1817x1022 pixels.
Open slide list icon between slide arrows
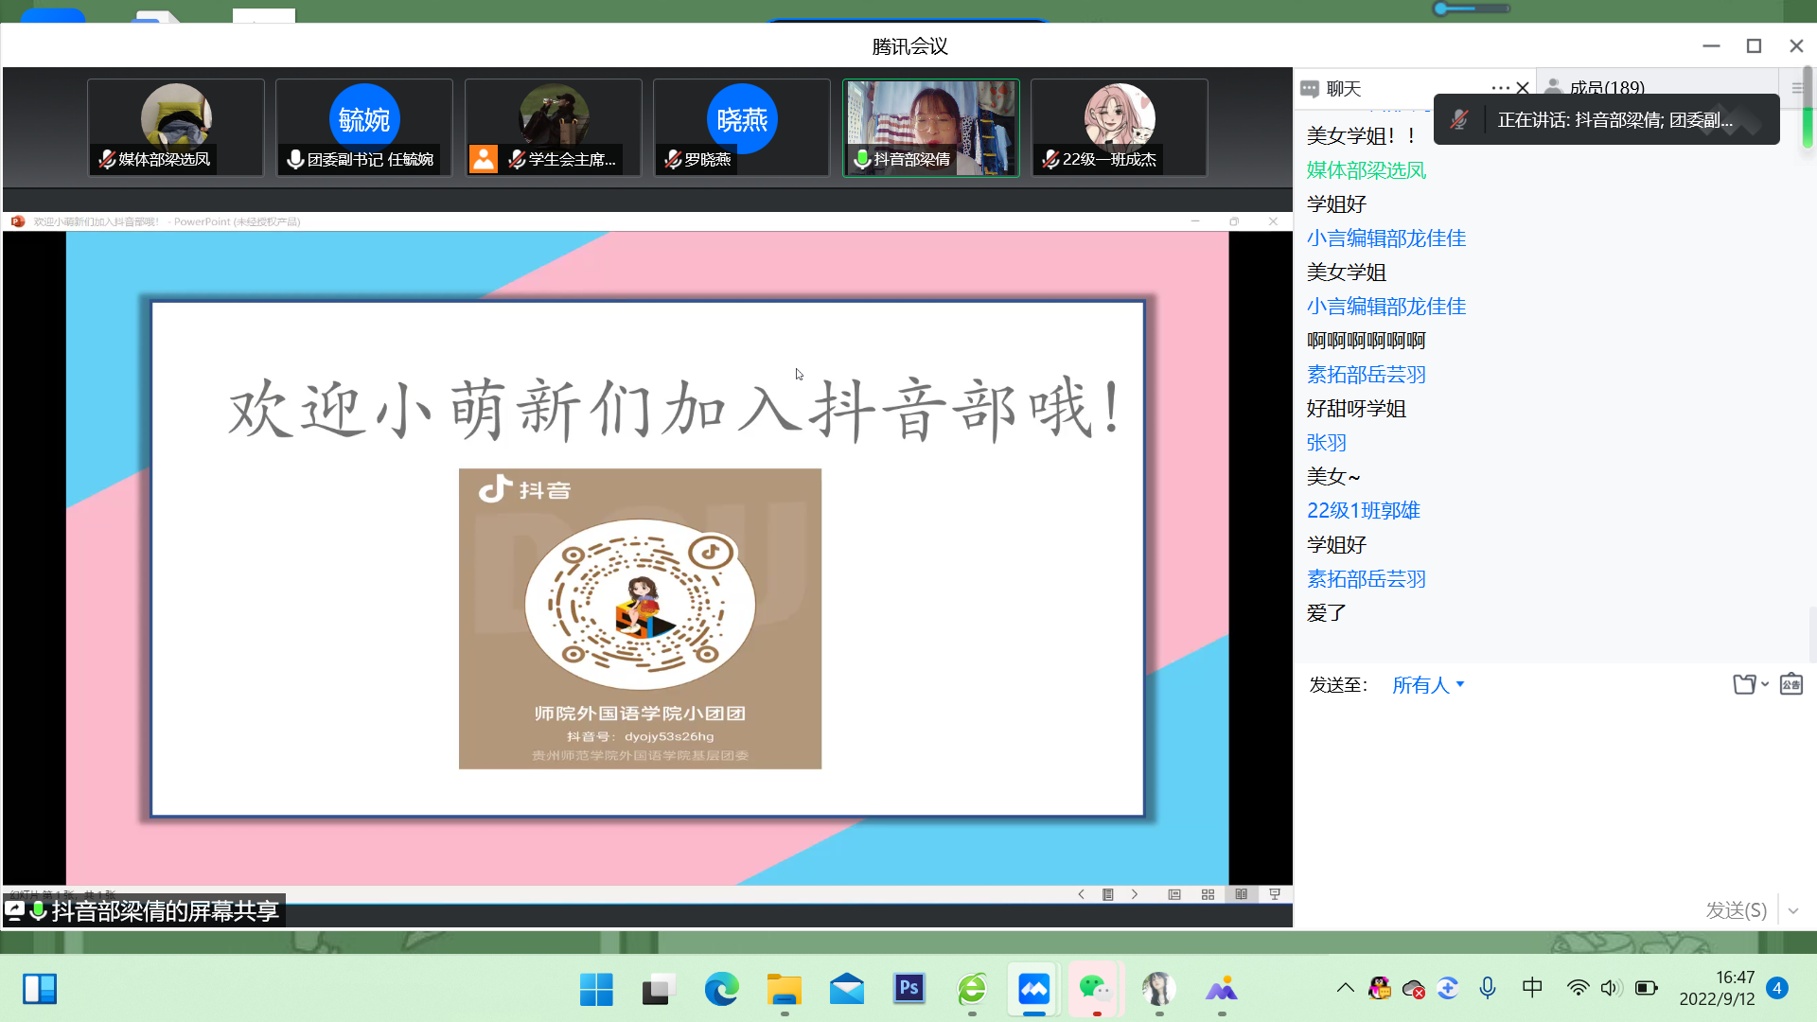click(1108, 894)
